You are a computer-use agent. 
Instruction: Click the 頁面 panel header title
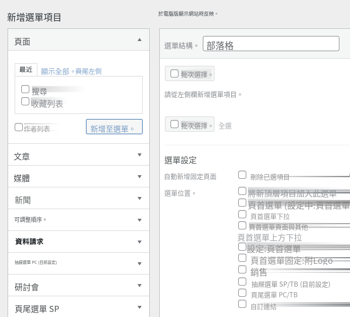pos(22,42)
